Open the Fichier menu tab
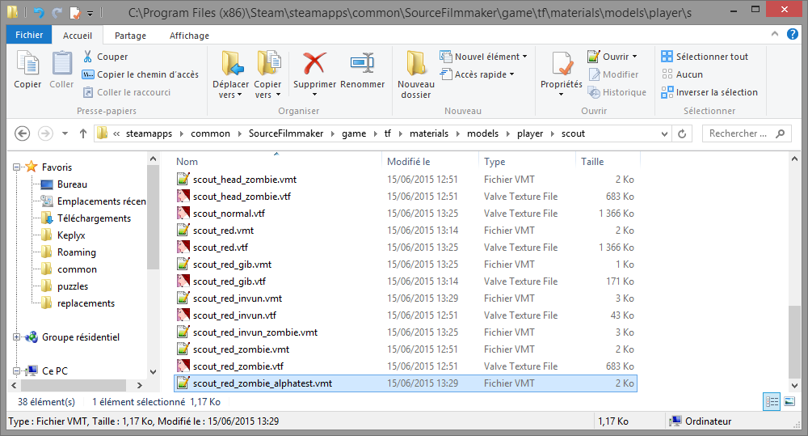 click(x=29, y=35)
